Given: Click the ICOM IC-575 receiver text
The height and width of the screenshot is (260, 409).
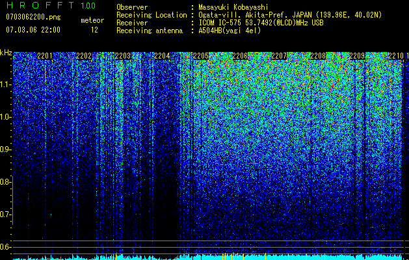Looking at the screenshot, I should pyautogui.click(x=261, y=23).
